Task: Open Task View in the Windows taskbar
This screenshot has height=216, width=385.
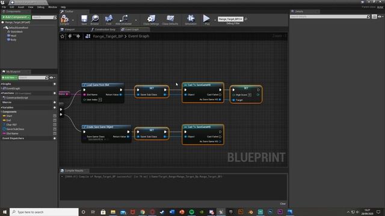Action: (93, 212)
